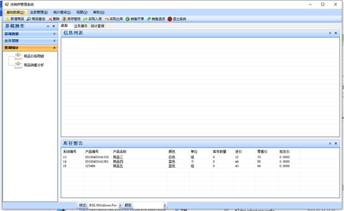Open the 样式 BSE.Windows.Forms dropdown
Image resolution: width=344 pixels, height=211 pixels.
[x=120, y=205]
